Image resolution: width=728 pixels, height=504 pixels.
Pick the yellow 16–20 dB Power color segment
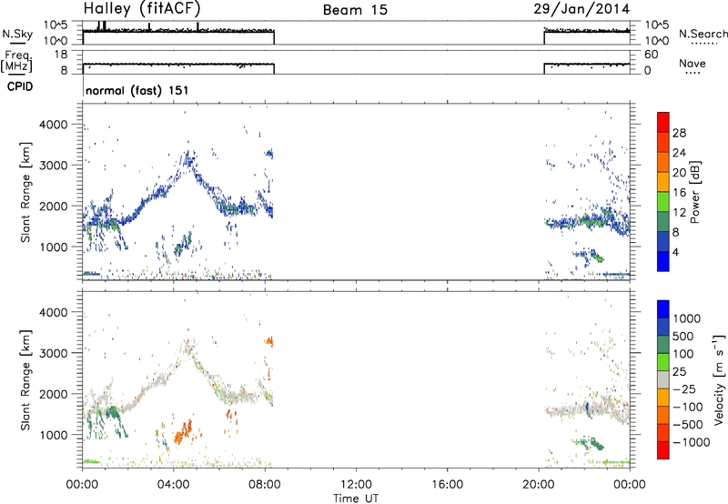[663, 182]
